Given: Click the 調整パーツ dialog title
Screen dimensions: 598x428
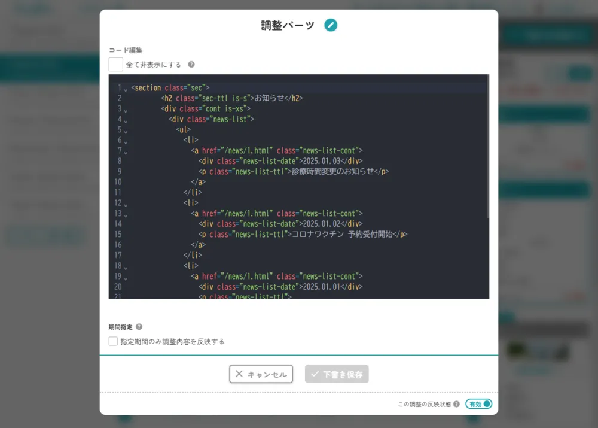Looking at the screenshot, I should [x=288, y=25].
